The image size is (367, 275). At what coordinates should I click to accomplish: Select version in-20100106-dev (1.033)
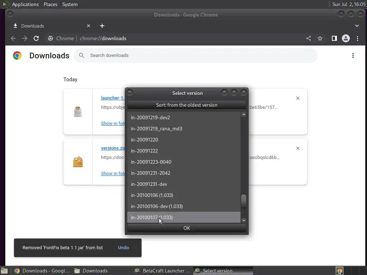tap(184, 206)
